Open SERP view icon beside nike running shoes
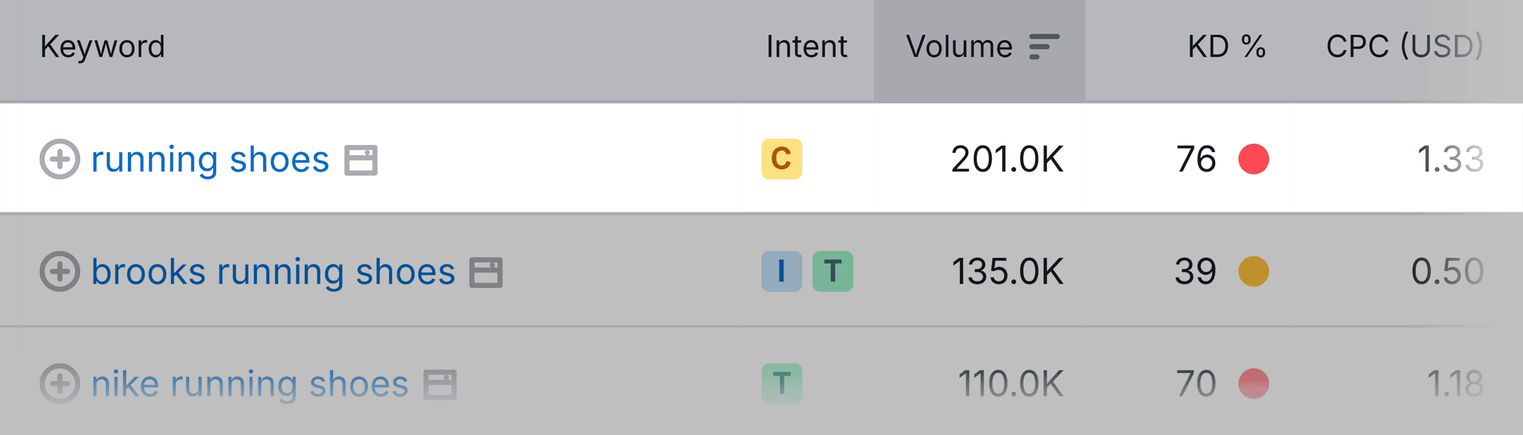Screen dimensions: 1523x435 pos(440,384)
